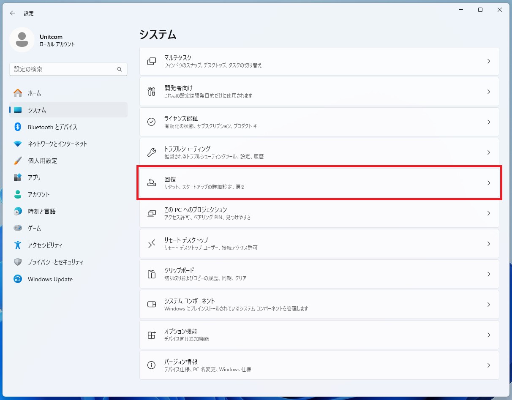512x400 pixels.
Task: Open リモート デスクトップ settings
Action: [319, 244]
